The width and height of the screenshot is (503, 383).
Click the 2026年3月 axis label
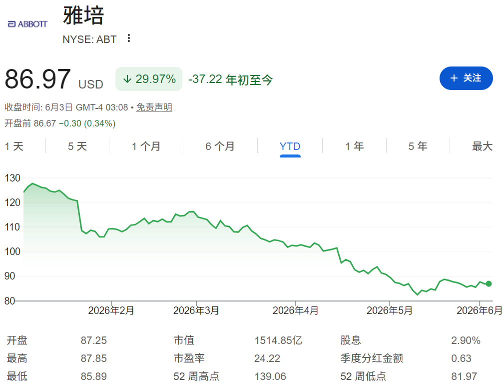coord(196,310)
